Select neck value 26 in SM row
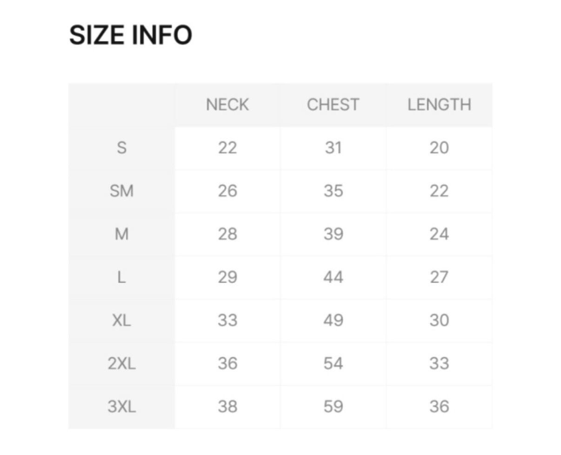 coord(227,191)
